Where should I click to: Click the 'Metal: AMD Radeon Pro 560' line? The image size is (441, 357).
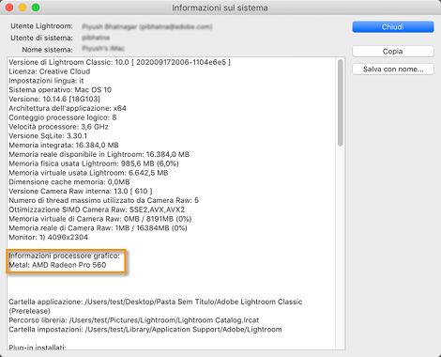coord(57,265)
